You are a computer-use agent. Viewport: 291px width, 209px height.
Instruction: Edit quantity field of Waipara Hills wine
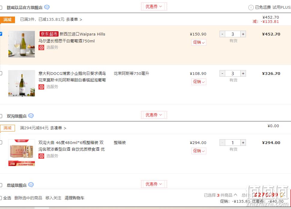coord(233,34)
